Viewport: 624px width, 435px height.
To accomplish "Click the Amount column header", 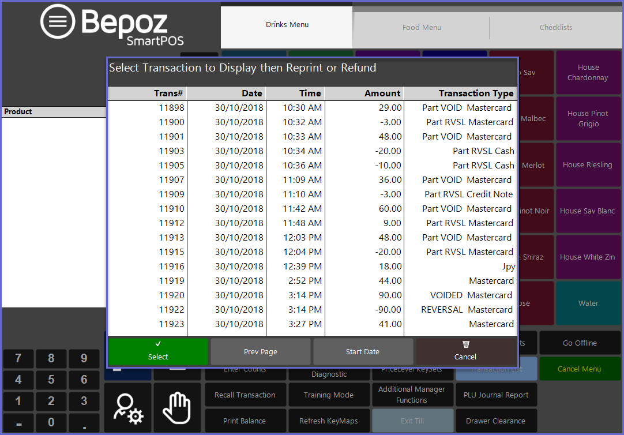I will [364, 93].
